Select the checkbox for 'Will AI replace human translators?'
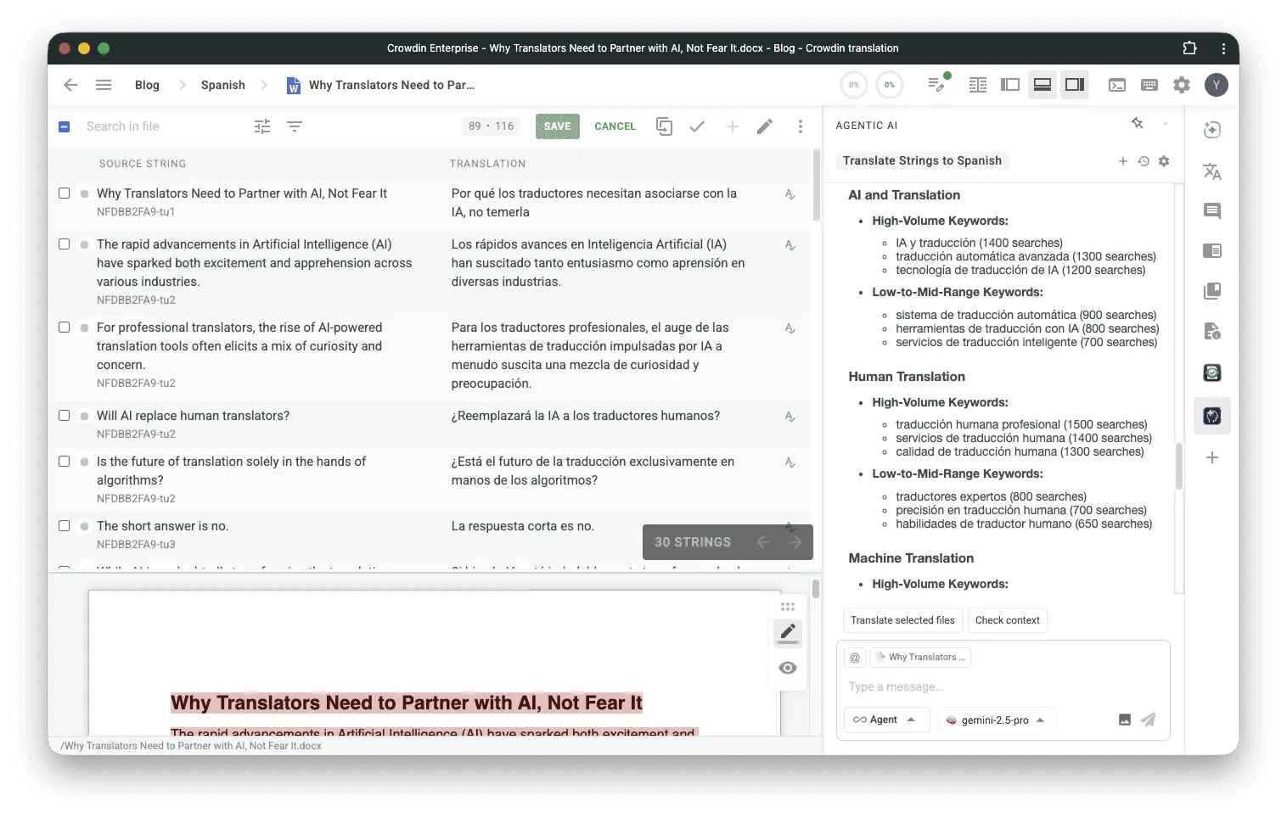 tap(65, 415)
